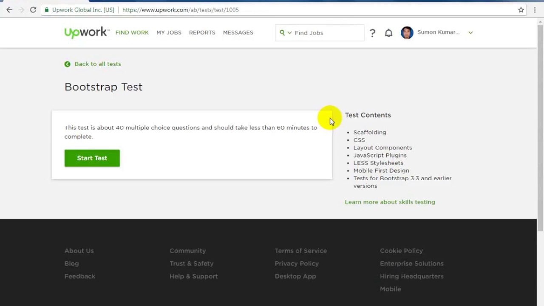Image resolution: width=544 pixels, height=306 pixels.
Task: Click Back to all tests link
Action: point(98,64)
